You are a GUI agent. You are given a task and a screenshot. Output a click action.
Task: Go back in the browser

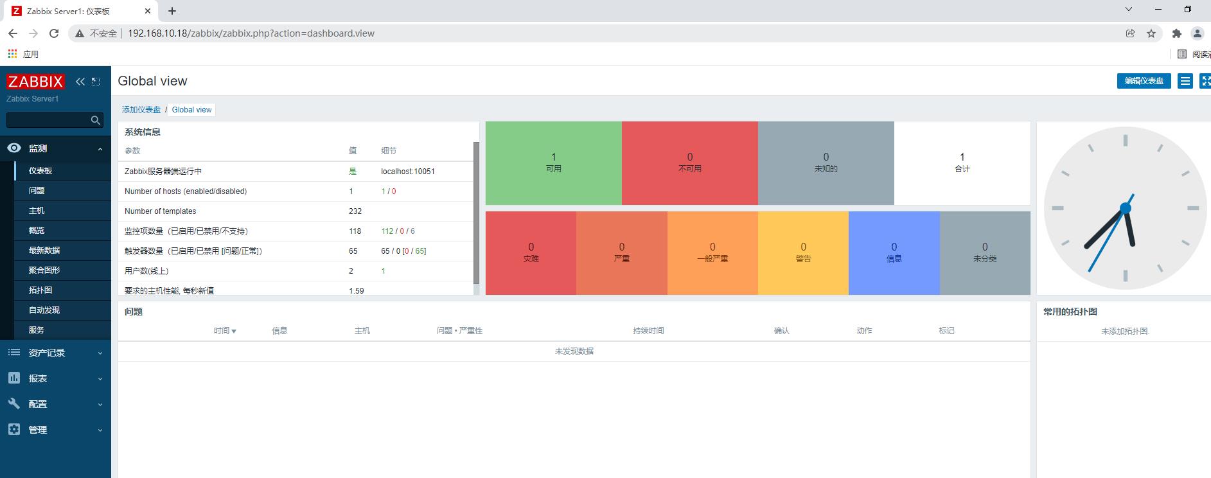(x=13, y=33)
